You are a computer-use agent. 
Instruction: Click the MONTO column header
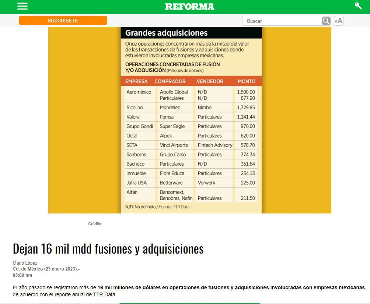(247, 81)
